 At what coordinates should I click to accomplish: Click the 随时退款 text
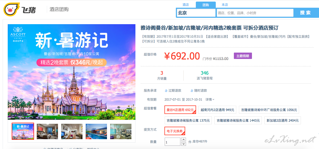point(201,91)
